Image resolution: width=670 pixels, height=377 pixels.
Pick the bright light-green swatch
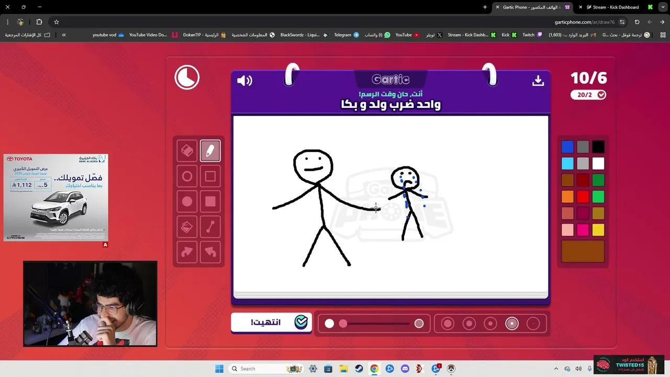coord(598,197)
